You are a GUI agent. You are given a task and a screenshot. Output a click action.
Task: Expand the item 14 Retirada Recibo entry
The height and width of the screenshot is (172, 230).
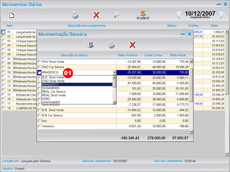14,90
